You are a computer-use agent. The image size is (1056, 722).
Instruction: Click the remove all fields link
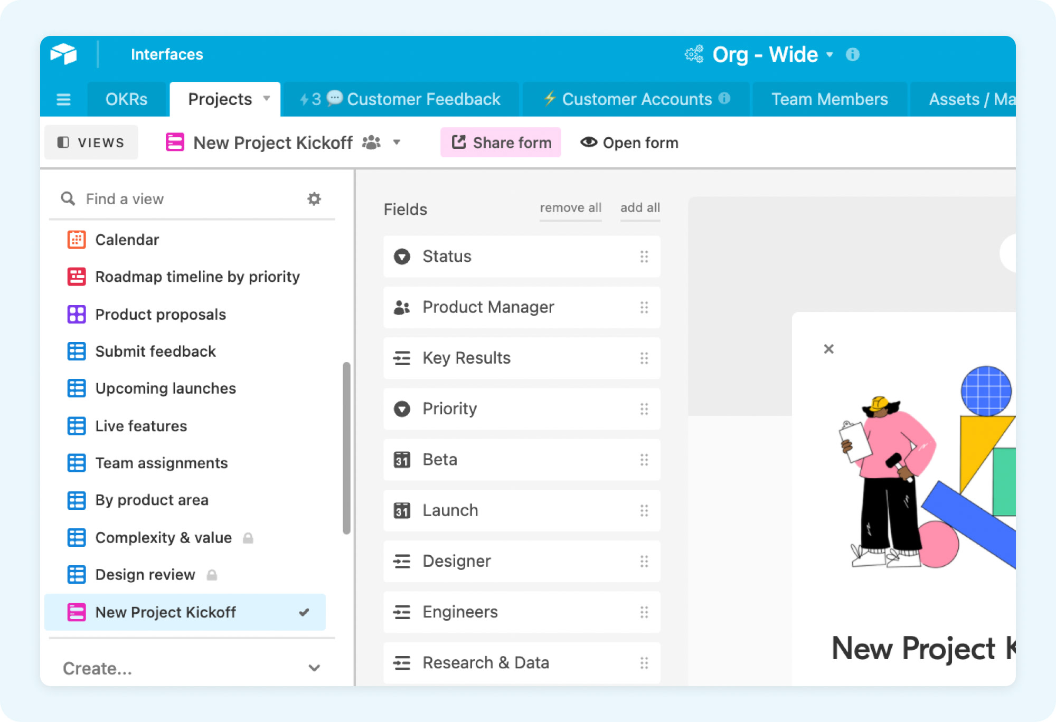(x=570, y=208)
